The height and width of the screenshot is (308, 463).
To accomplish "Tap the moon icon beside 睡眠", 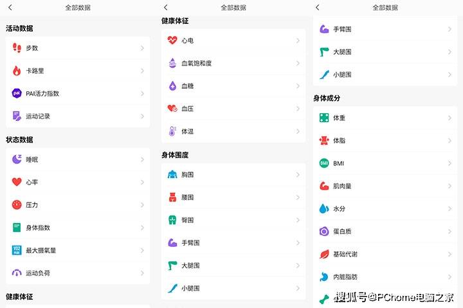I will tap(17, 159).
